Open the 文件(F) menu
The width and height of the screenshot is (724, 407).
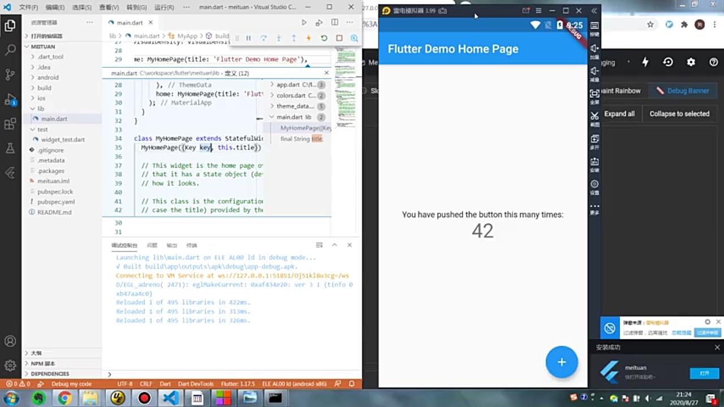(x=28, y=7)
